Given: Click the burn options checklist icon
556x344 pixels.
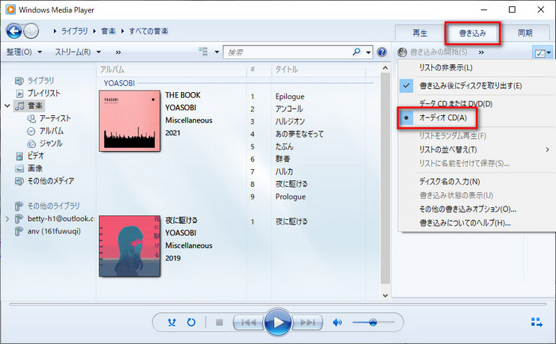Looking at the screenshot, I should click(x=540, y=53).
